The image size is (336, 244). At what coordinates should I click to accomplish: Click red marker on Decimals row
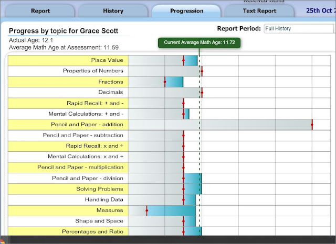202,93
